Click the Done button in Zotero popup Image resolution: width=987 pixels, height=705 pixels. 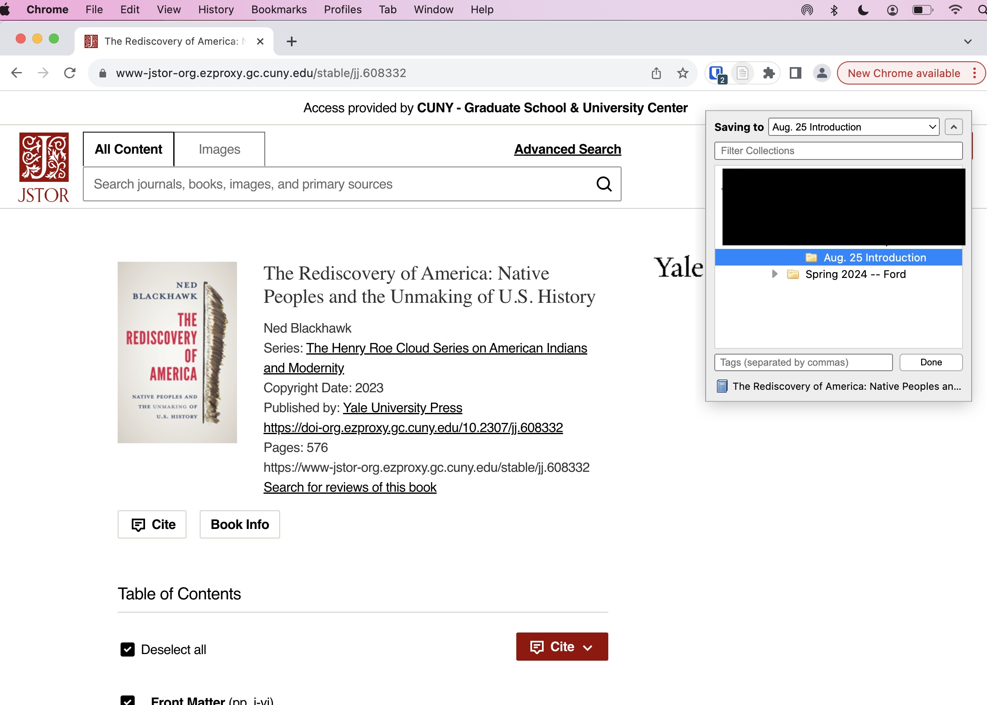click(x=931, y=362)
